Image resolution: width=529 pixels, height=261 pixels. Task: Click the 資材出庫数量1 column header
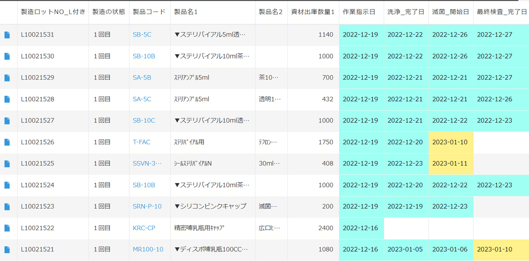pyautogui.click(x=313, y=12)
